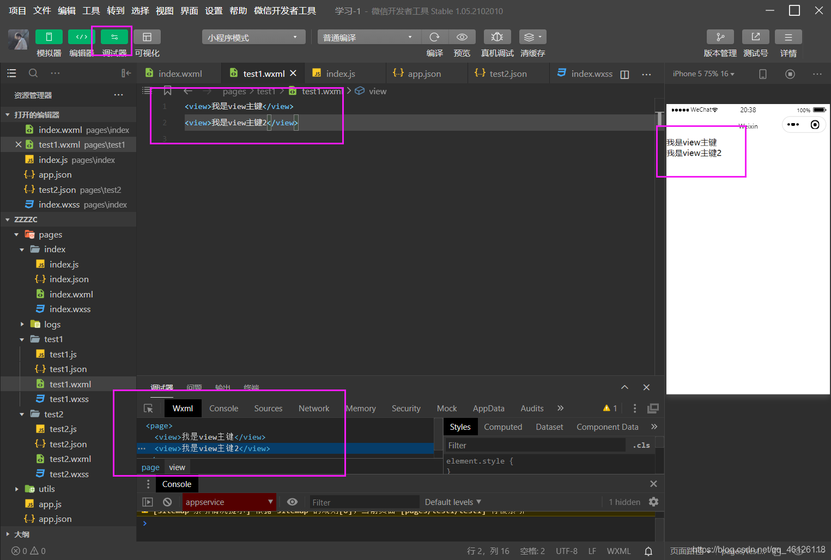The width and height of the screenshot is (831, 560).
Task: Show the file list outline icon
Action: [x=11, y=73]
